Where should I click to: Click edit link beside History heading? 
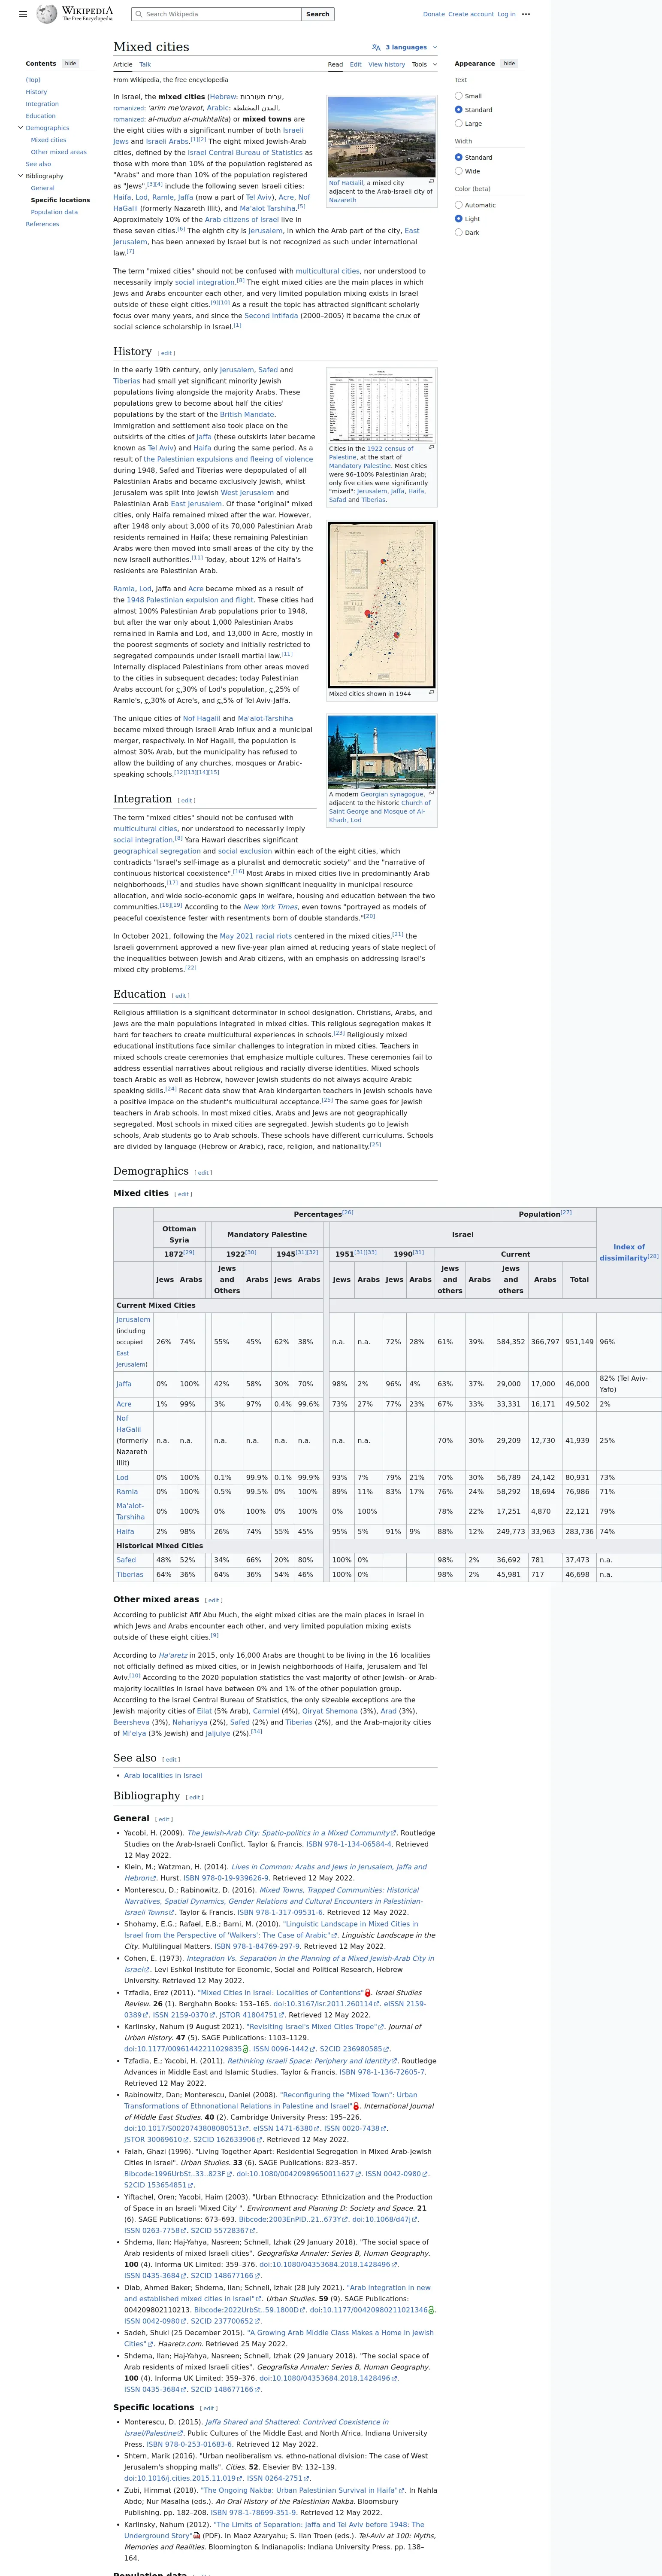(x=167, y=353)
